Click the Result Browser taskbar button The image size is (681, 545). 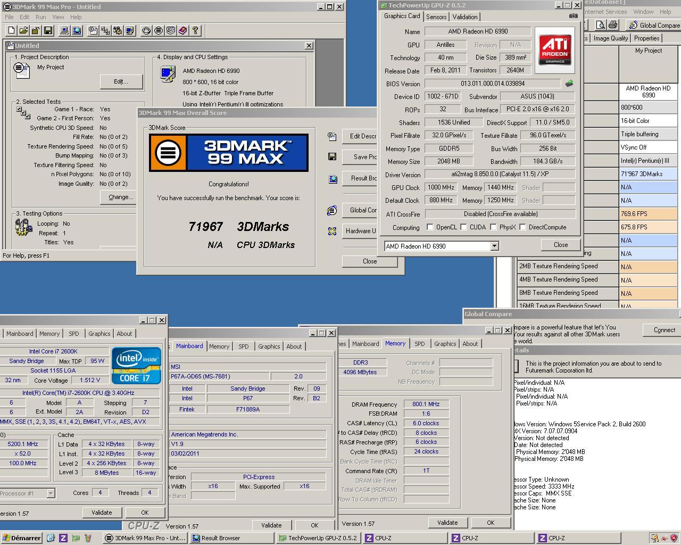point(232,538)
